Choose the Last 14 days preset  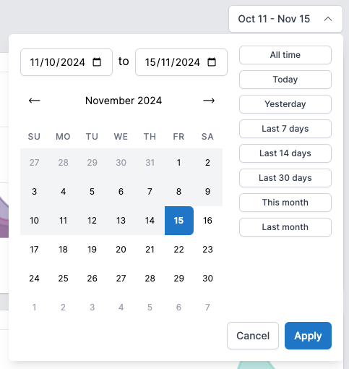click(285, 153)
